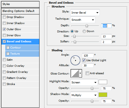Enable the Satin checkbox
Image resolution: width=129 pixels, height=108 pixels.
4,60
